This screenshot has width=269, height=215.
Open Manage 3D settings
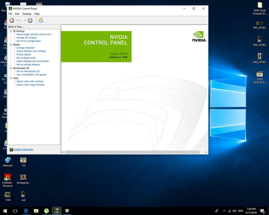[x=27, y=38]
